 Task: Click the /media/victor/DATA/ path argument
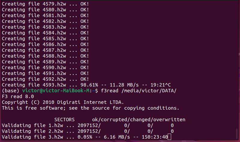(x=149, y=91)
